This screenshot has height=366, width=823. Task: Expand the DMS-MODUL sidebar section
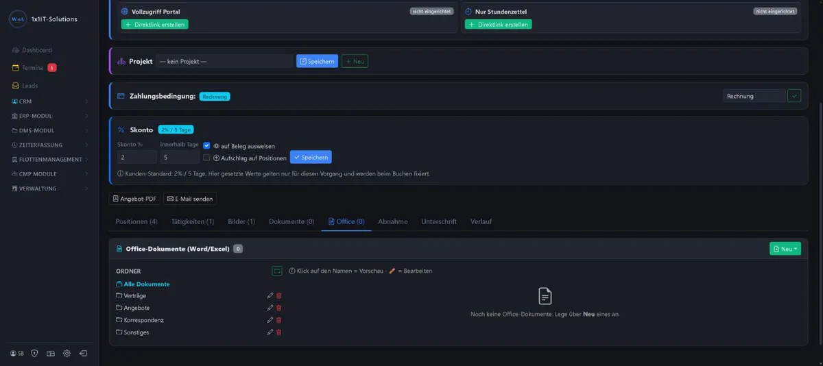click(x=49, y=130)
